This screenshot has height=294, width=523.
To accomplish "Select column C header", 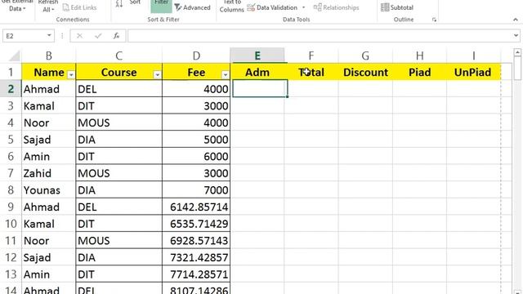I will click(118, 56).
